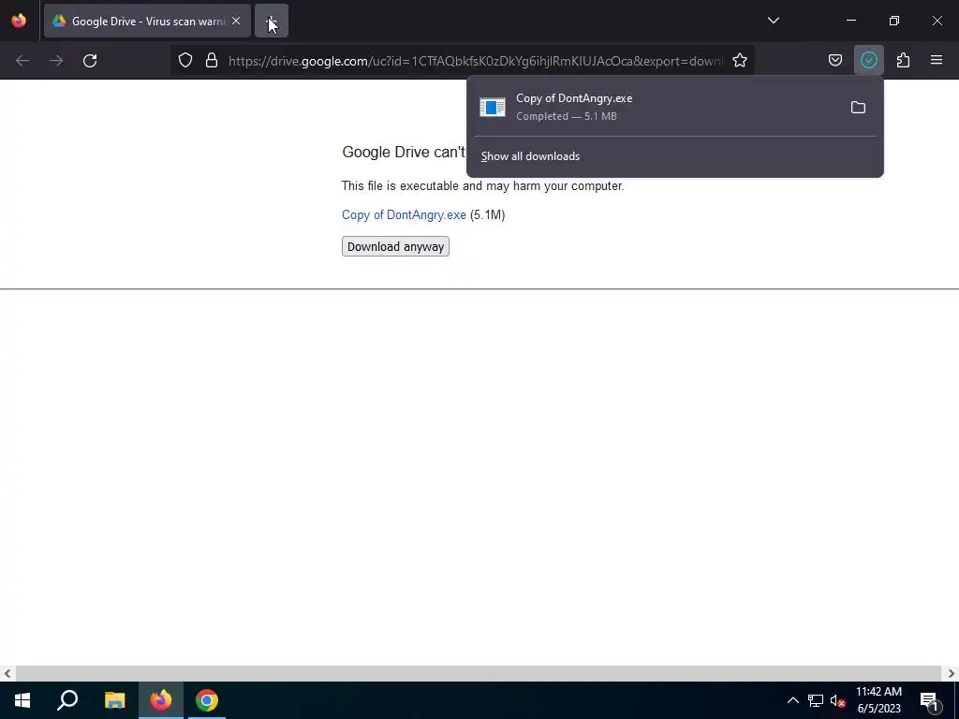This screenshot has width=959, height=719.
Task: Open the clock showing 11:42 AM
Action: pyautogui.click(x=878, y=700)
